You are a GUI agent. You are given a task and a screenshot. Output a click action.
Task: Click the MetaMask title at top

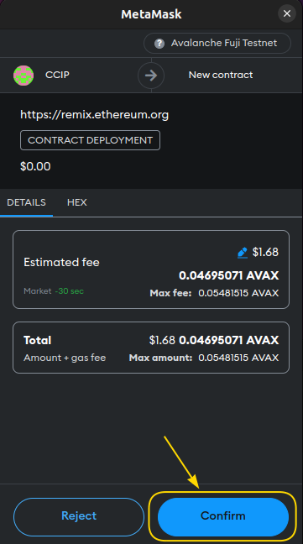pyautogui.click(x=151, y=14)
